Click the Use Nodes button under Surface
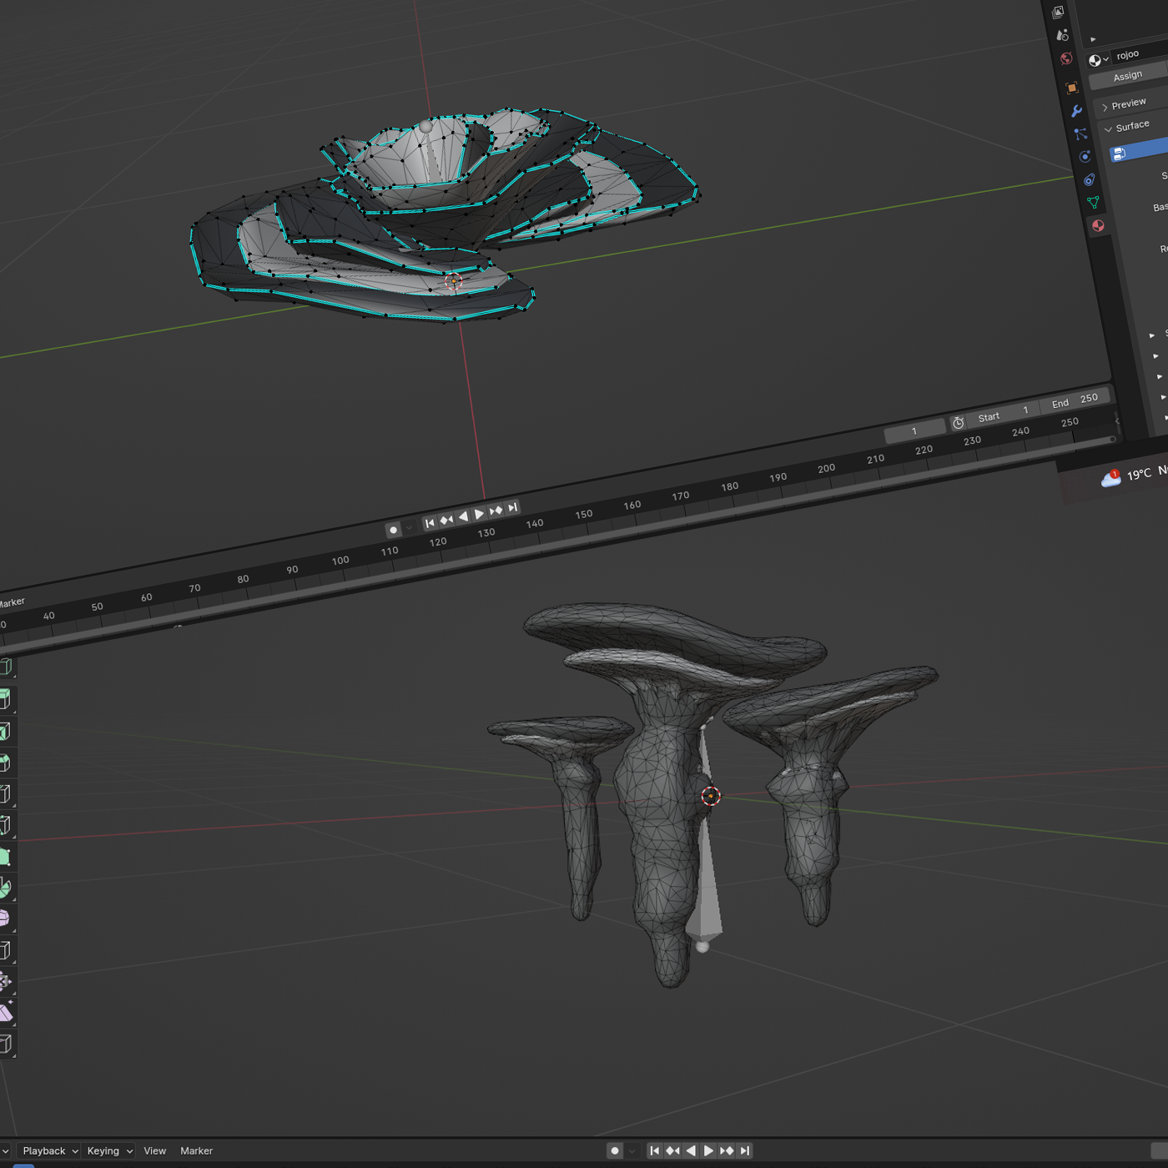Image resolution: width=1168 pixels, height=1168 pixels. coord(1139,151)
